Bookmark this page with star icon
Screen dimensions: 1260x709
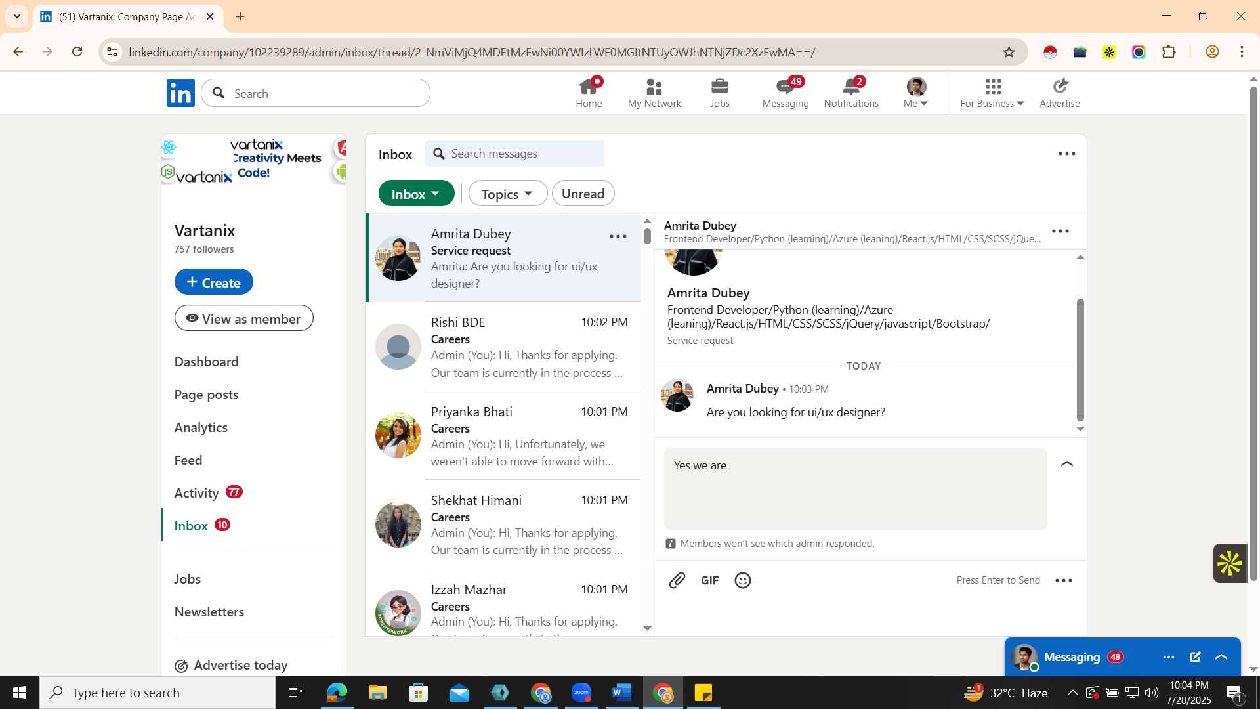tap(1009, 52)
